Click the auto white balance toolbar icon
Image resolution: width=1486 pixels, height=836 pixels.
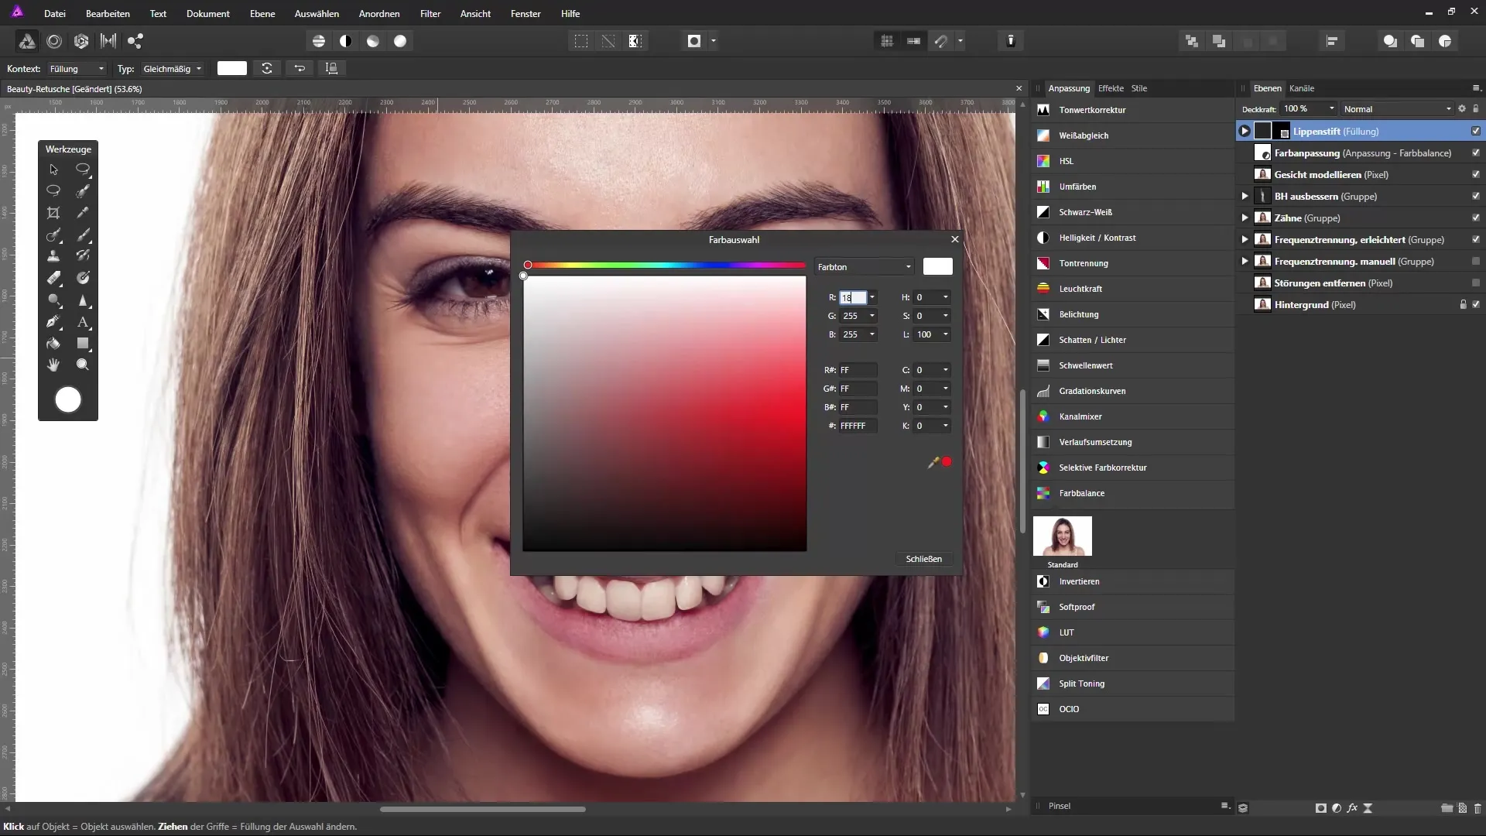click(x=400, y=41)
